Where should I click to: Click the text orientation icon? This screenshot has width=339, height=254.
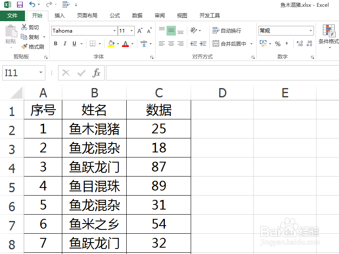pyautogui.click(x=194, y=30)
